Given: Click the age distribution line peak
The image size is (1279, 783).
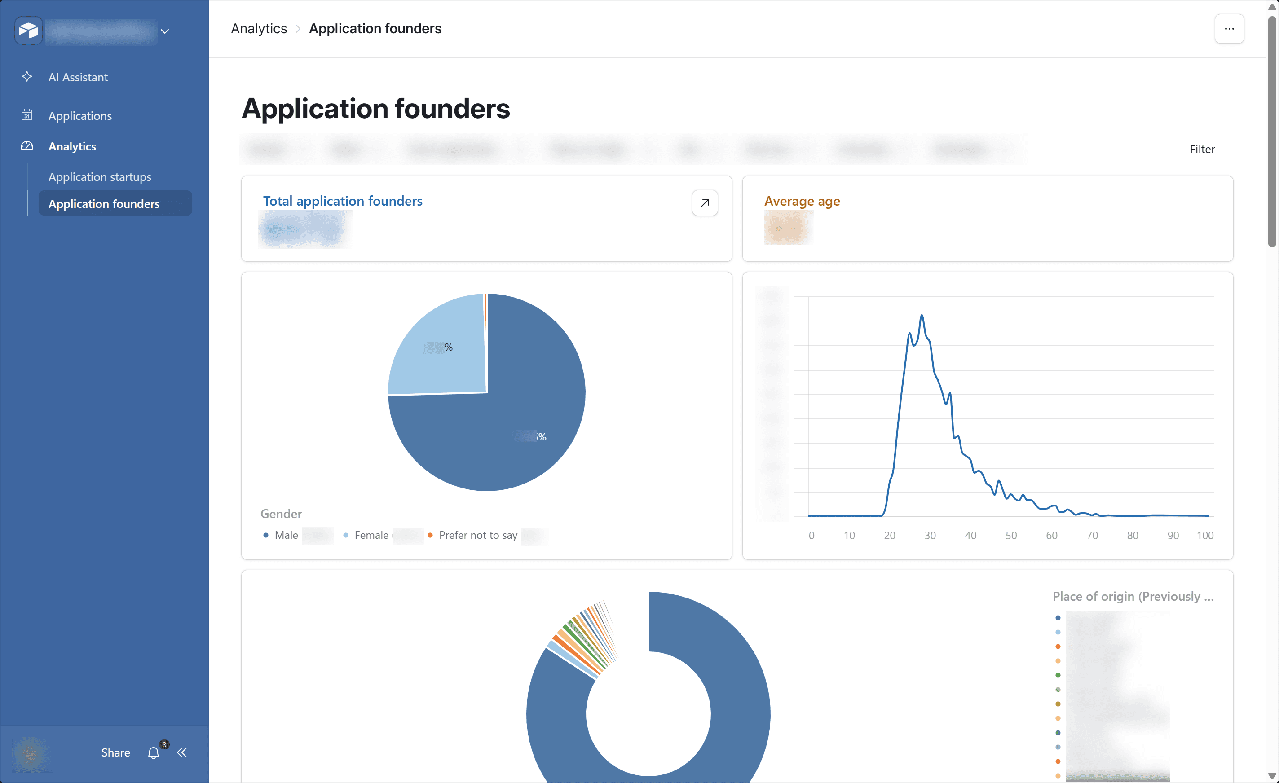Looking at the screenshot, I should coord(922,316).
